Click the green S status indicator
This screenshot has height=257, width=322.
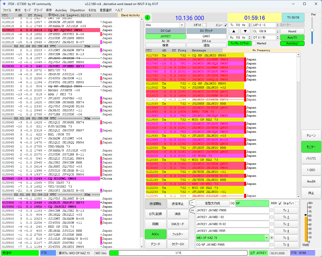147,18
